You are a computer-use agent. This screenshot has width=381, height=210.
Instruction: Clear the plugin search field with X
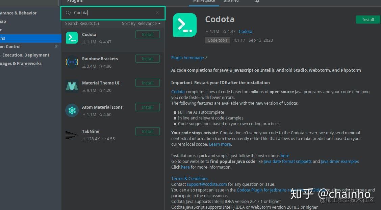click(157, 13)
